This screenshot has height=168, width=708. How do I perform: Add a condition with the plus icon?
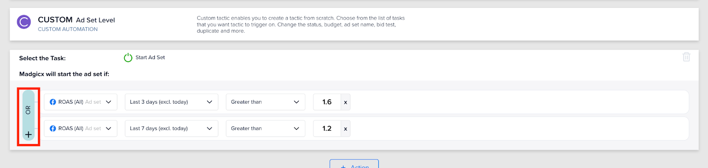click(x=28, y=134)
